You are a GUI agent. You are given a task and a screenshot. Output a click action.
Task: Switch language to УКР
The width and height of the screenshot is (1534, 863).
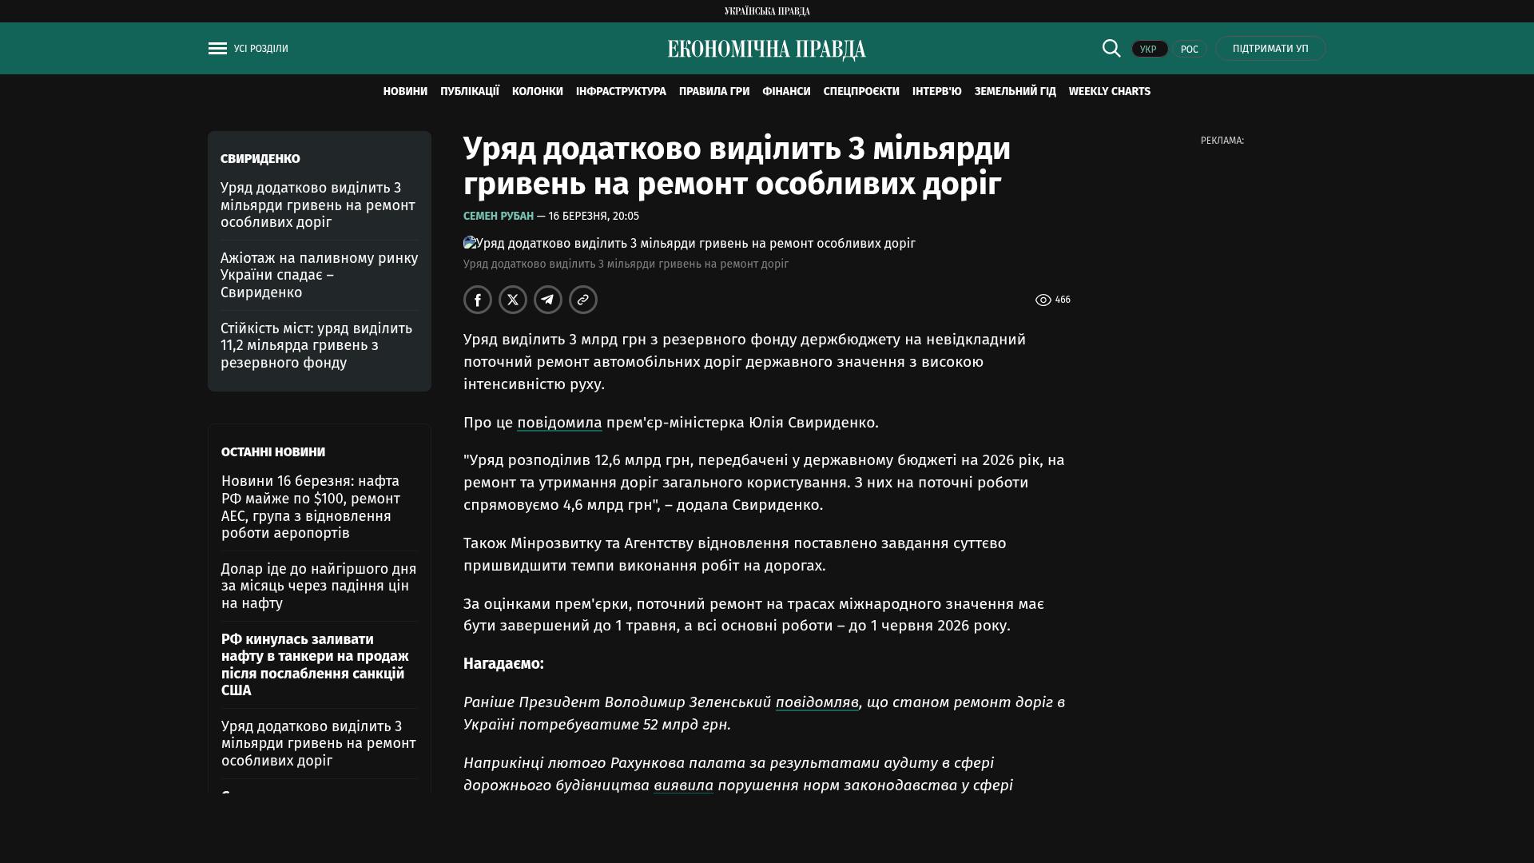click(x=1149, y=50)
